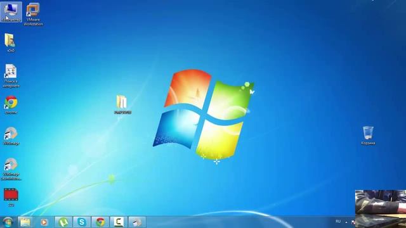Select the first WinImage desktop shortcut
406x228 pixels.
(11, 136)
